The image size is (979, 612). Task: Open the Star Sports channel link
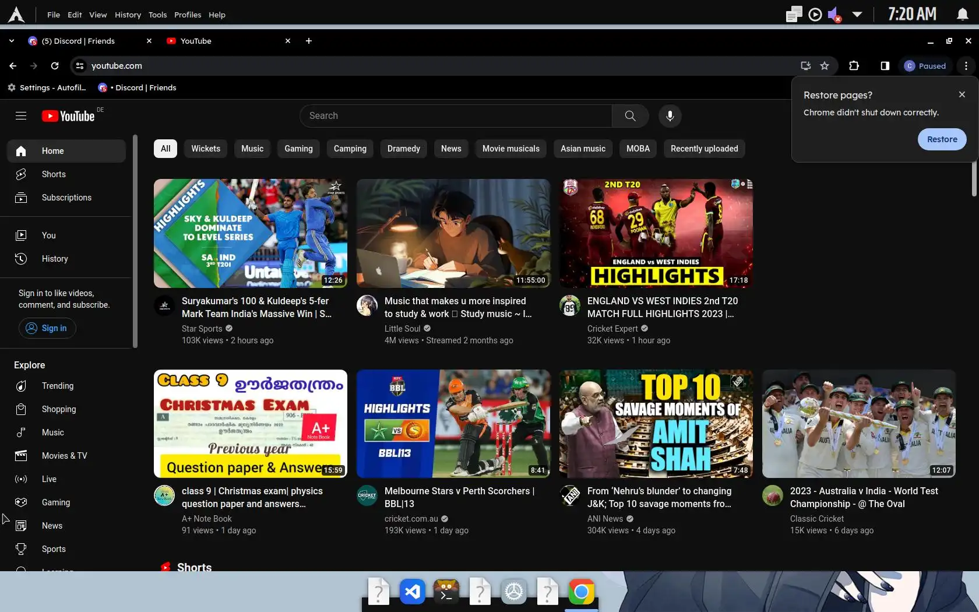coord(202,329)
